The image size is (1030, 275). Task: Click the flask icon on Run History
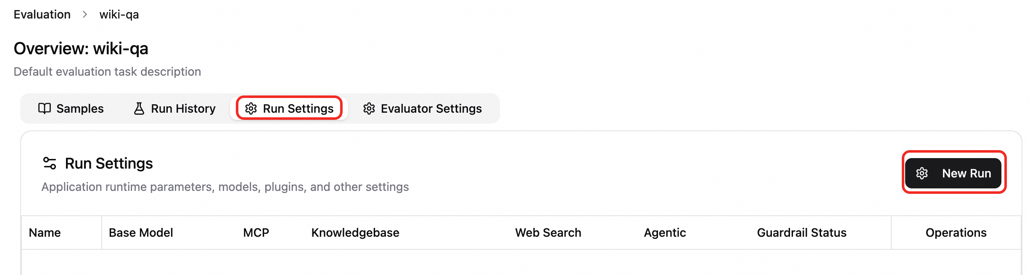point(139,108)
